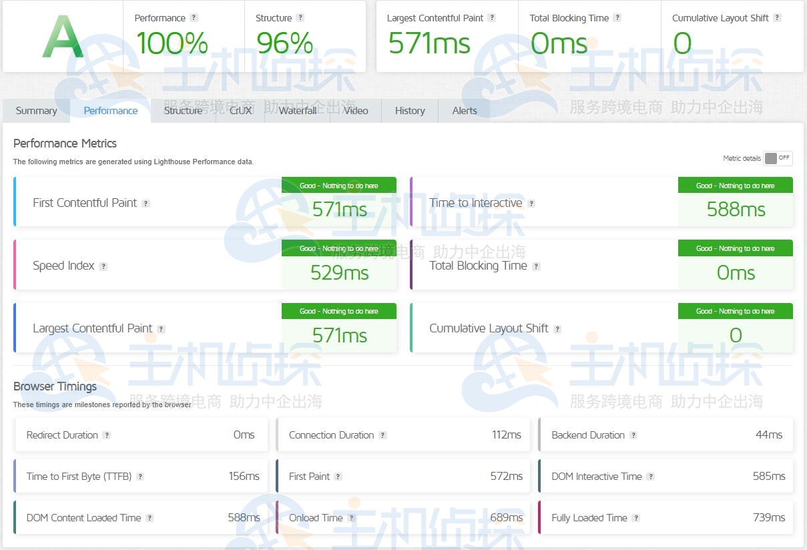Open Largest Contentful Paint help icon in header
This screenshot has height=550, width=807.
tap(491, 18)
